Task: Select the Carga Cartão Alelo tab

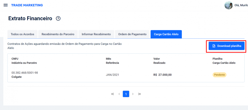Action: point(166,34)
